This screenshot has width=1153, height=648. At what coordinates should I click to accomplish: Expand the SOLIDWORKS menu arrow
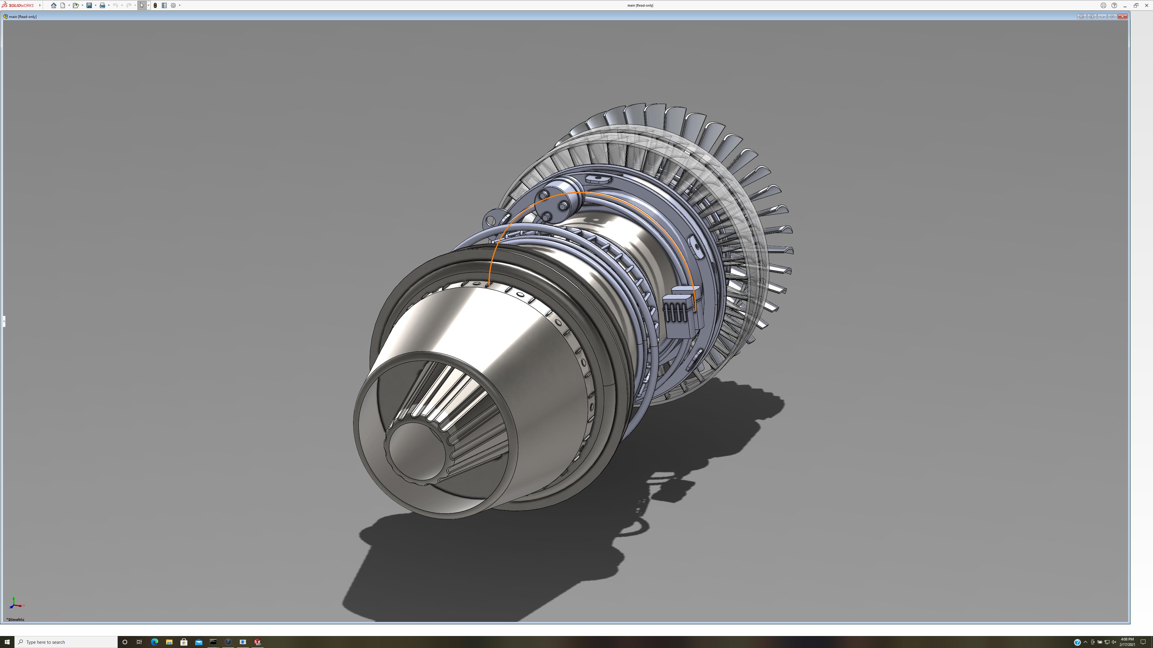[x=40, y=5]
